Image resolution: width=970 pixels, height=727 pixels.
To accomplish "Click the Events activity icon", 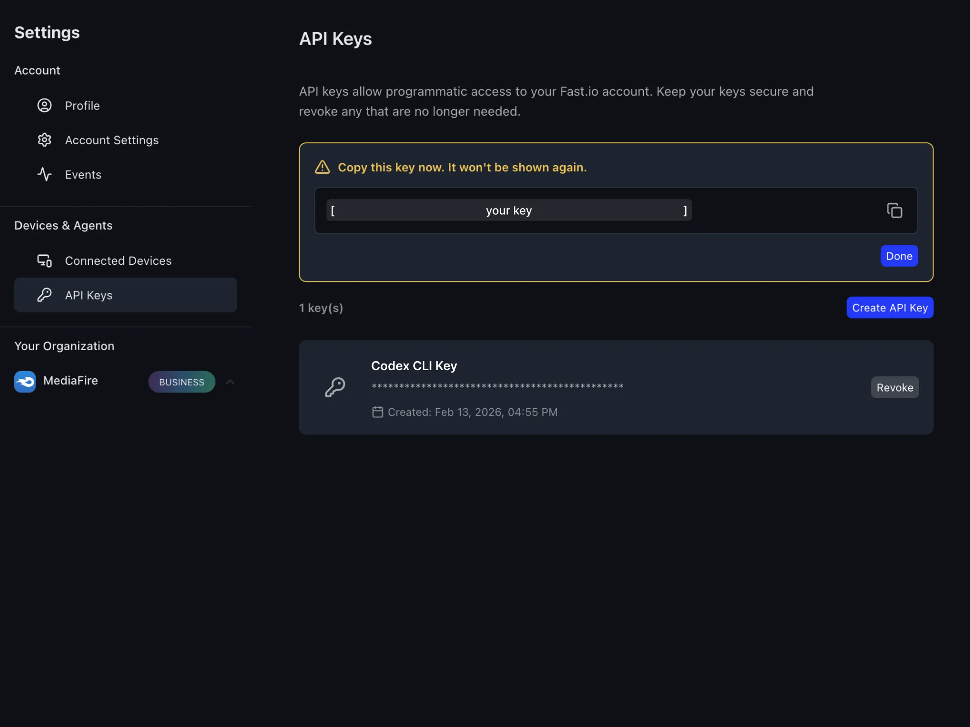I will coord(44,174).
